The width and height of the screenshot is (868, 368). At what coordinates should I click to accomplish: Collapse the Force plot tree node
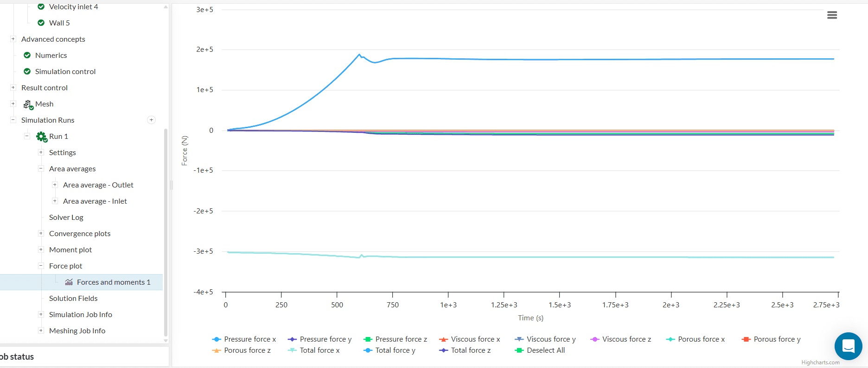pos(41,266)
